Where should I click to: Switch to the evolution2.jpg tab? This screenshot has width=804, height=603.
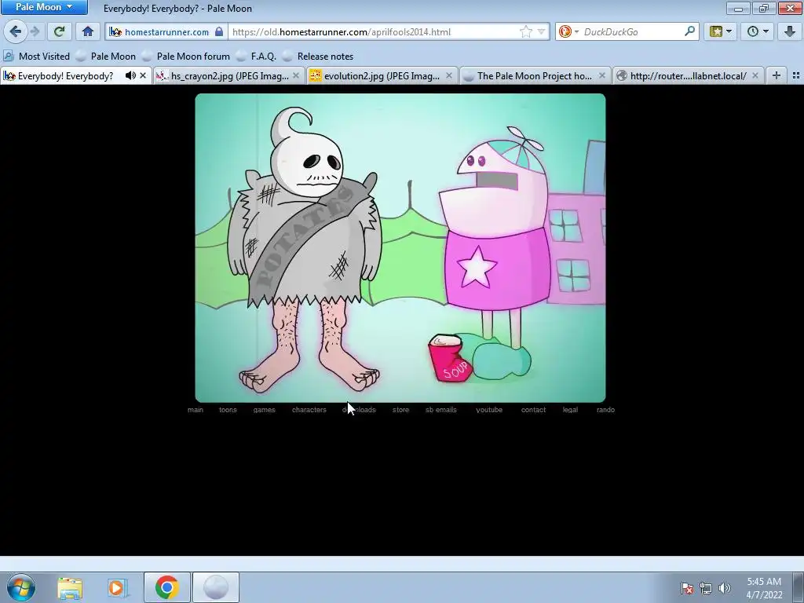pyautogui.click(x=382, y=76)
